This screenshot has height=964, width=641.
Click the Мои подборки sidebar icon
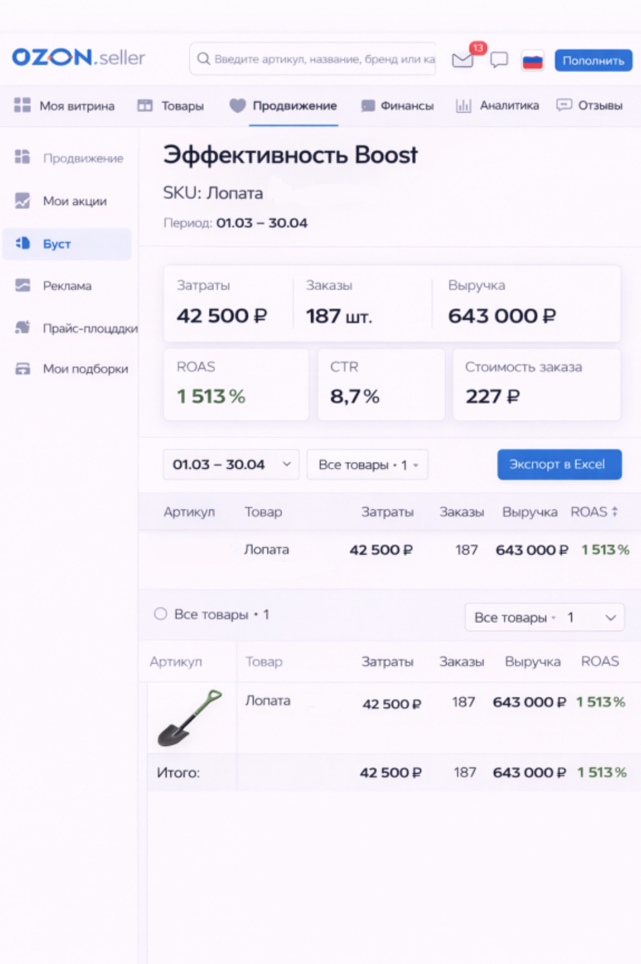tap(23, 369)
